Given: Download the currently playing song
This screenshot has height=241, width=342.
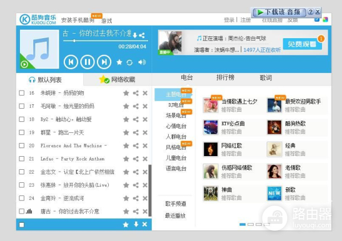Looking at the screenshot, I should coord(135,35).
